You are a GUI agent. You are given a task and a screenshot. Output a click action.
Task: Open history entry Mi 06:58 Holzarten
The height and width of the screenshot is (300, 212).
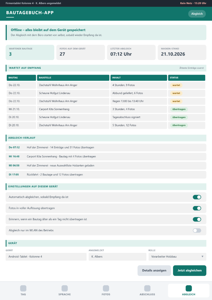pyautogui.click(x=106, y=166)
